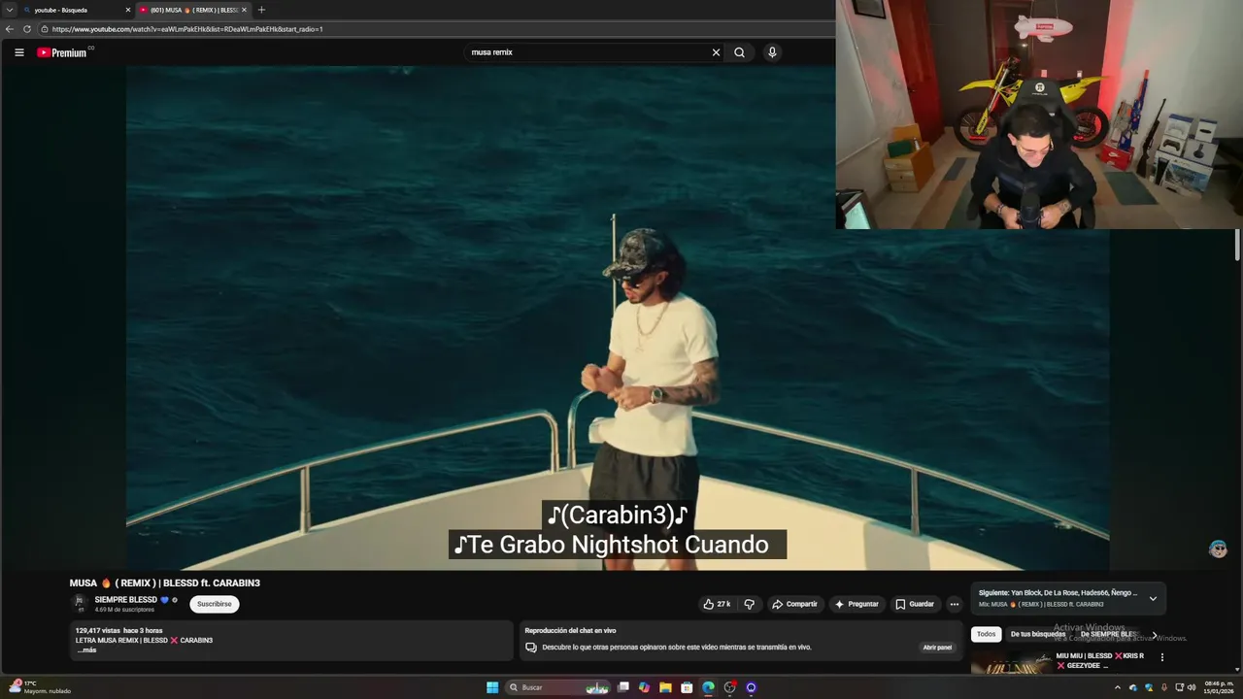Open the MIU MIU recommended video thumbnail
This screenshot has width=1243, height=699.
click(x=1011, y=662)
